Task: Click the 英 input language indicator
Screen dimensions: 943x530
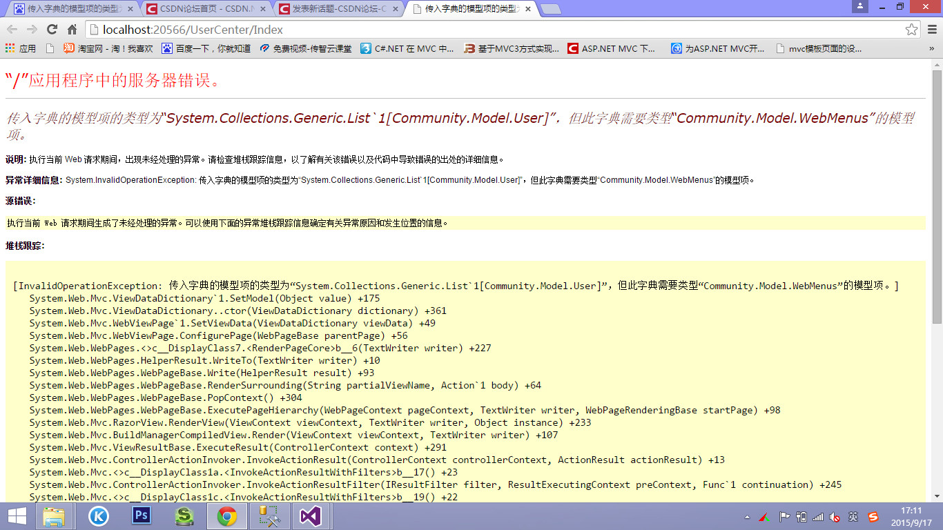Action: (x=853, y=516)
